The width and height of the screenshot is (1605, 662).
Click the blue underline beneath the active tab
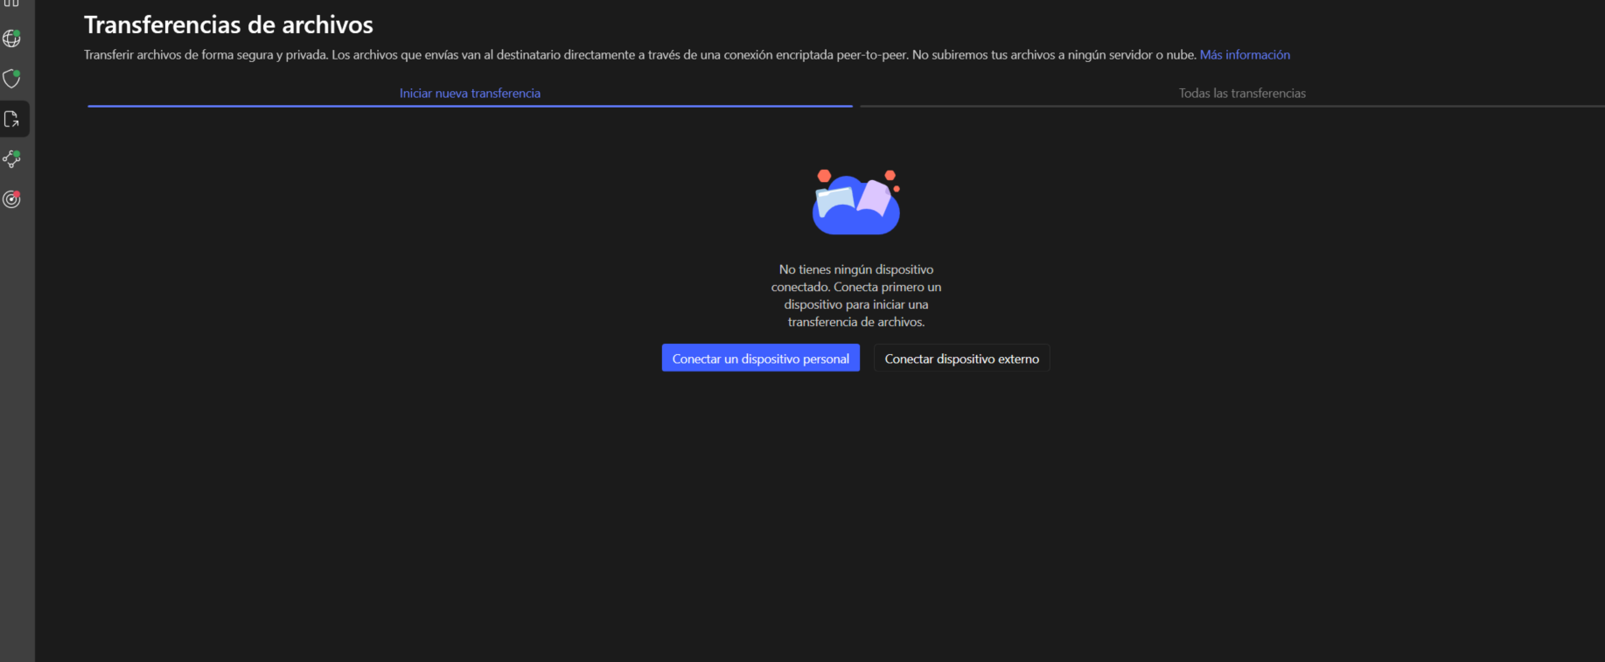470,106
